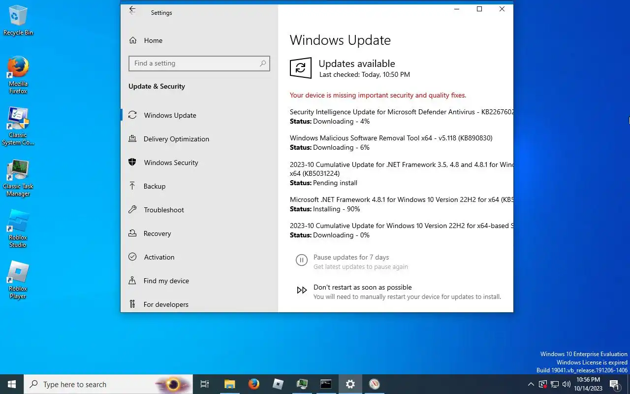The width and height of the screenshot is (630, 394).
Task: Open File Explorer from taskbar
Action: (x=229, y=384)
